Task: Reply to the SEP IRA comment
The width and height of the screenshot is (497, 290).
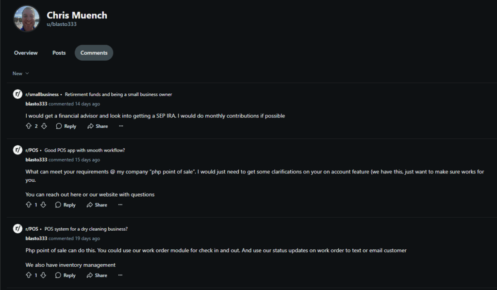Action: (66, 126)
